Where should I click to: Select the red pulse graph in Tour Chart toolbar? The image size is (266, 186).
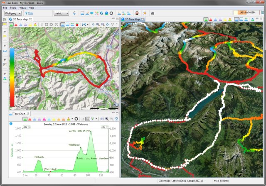coord(30,119)
